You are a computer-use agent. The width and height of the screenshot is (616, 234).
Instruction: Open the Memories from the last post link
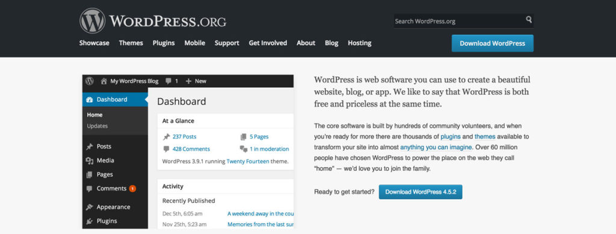click(261, 224)
